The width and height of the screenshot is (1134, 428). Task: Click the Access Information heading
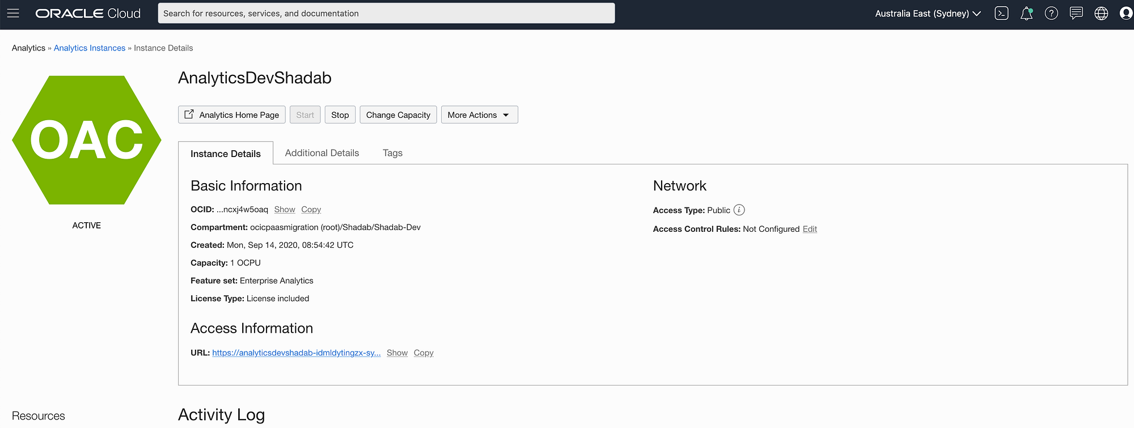click(252, 328)
